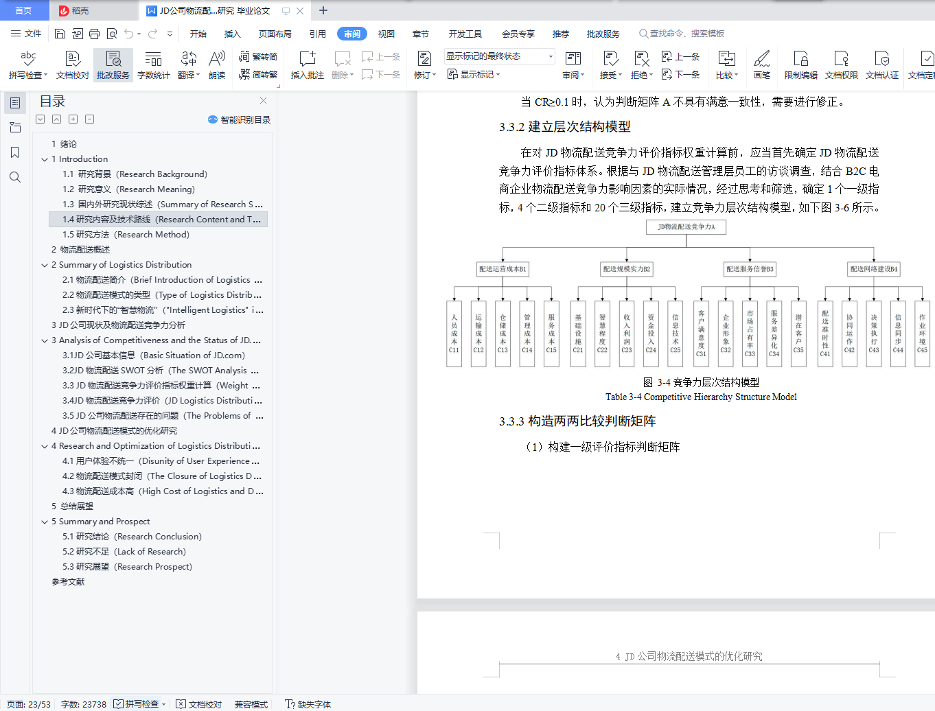Image resolution: width=935 pixels, height=711 pixels.
Task: Click 文档校对 in the status bar
Action: [199, 704]
